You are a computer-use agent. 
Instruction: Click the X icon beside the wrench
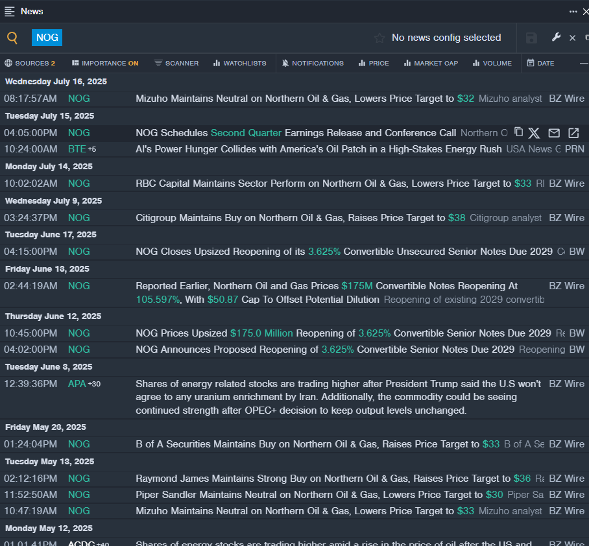pyautogui.click(x=573, y=38)
